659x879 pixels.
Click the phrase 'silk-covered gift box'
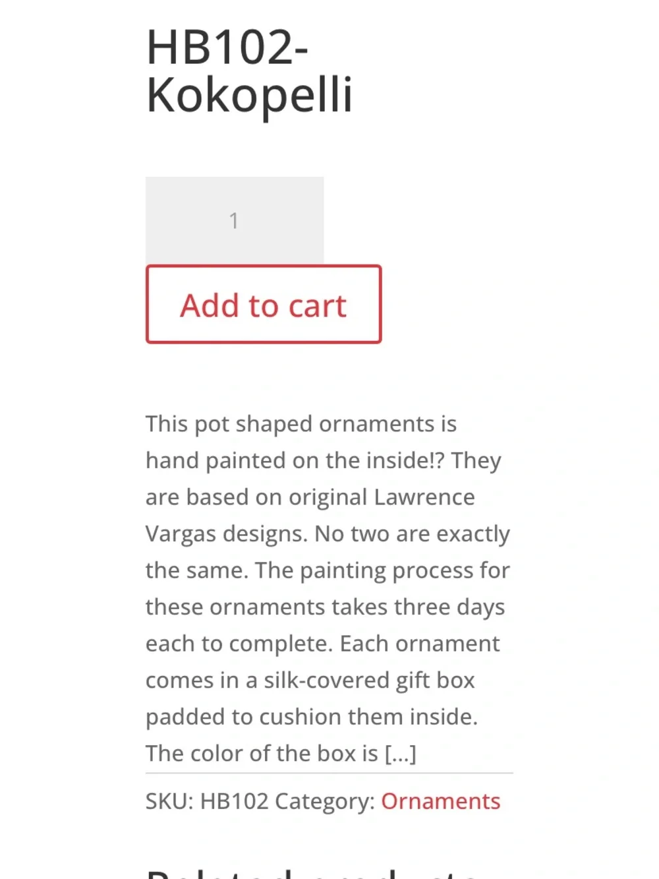click(x=370, y=680)
